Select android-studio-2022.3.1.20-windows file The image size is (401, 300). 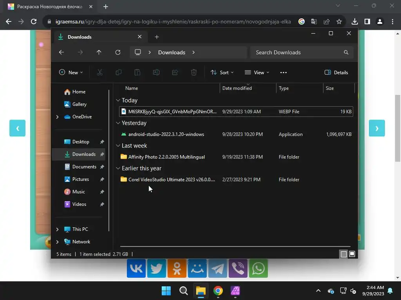pyautogui.click(x=236, y=134)
